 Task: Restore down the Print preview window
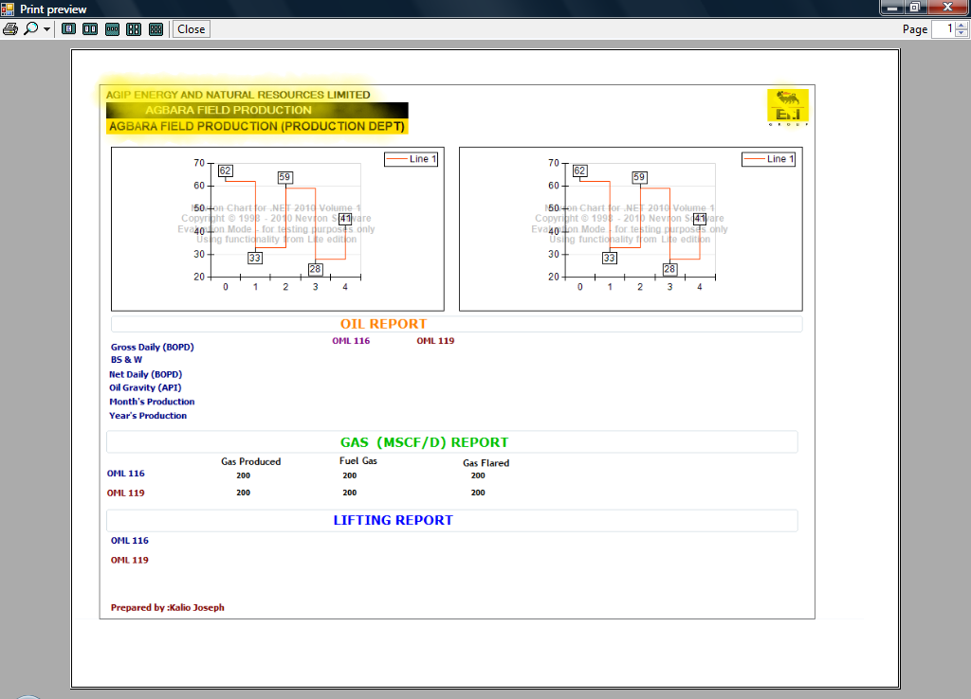915,8
